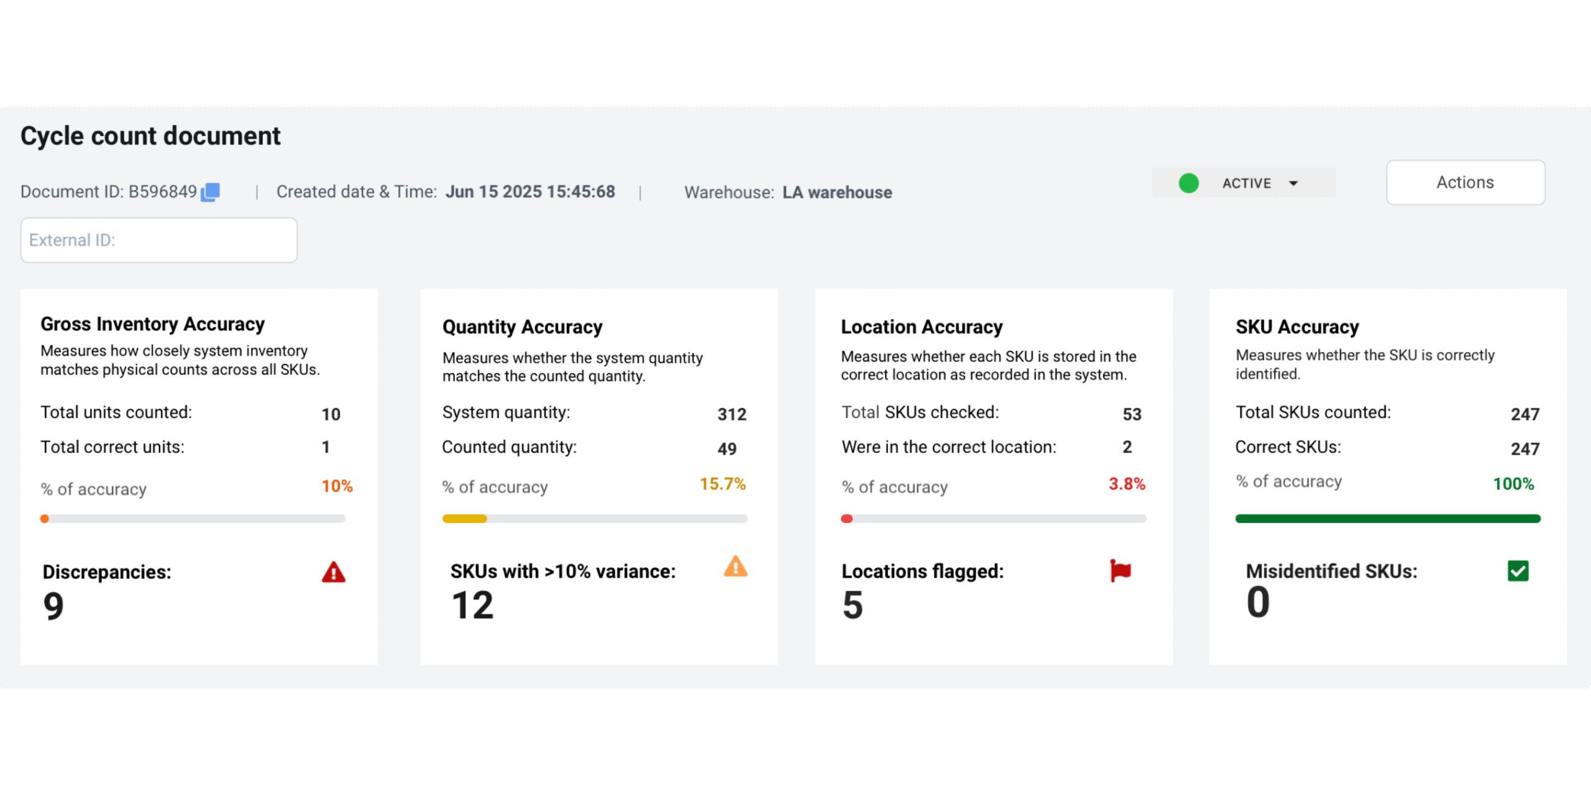Click the LA warehouse label
Viewport: 1591px width, 795px height.
[837, 193]
